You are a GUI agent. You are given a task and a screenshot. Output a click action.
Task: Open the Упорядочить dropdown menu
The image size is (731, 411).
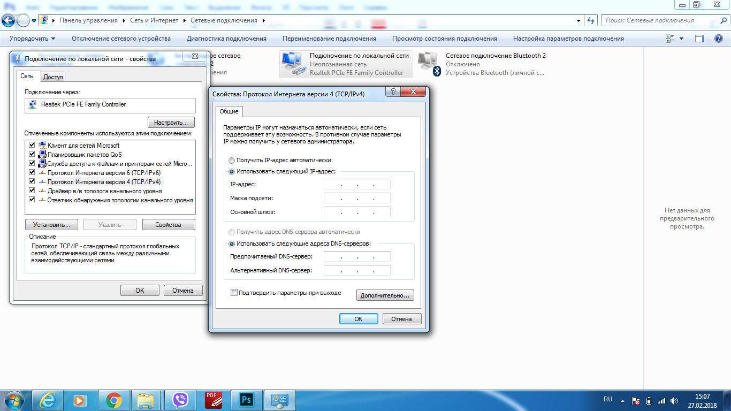(x=32, y=39)
